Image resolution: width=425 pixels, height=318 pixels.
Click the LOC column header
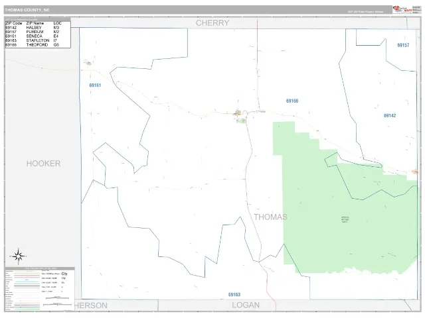click(x=58, y=23)
